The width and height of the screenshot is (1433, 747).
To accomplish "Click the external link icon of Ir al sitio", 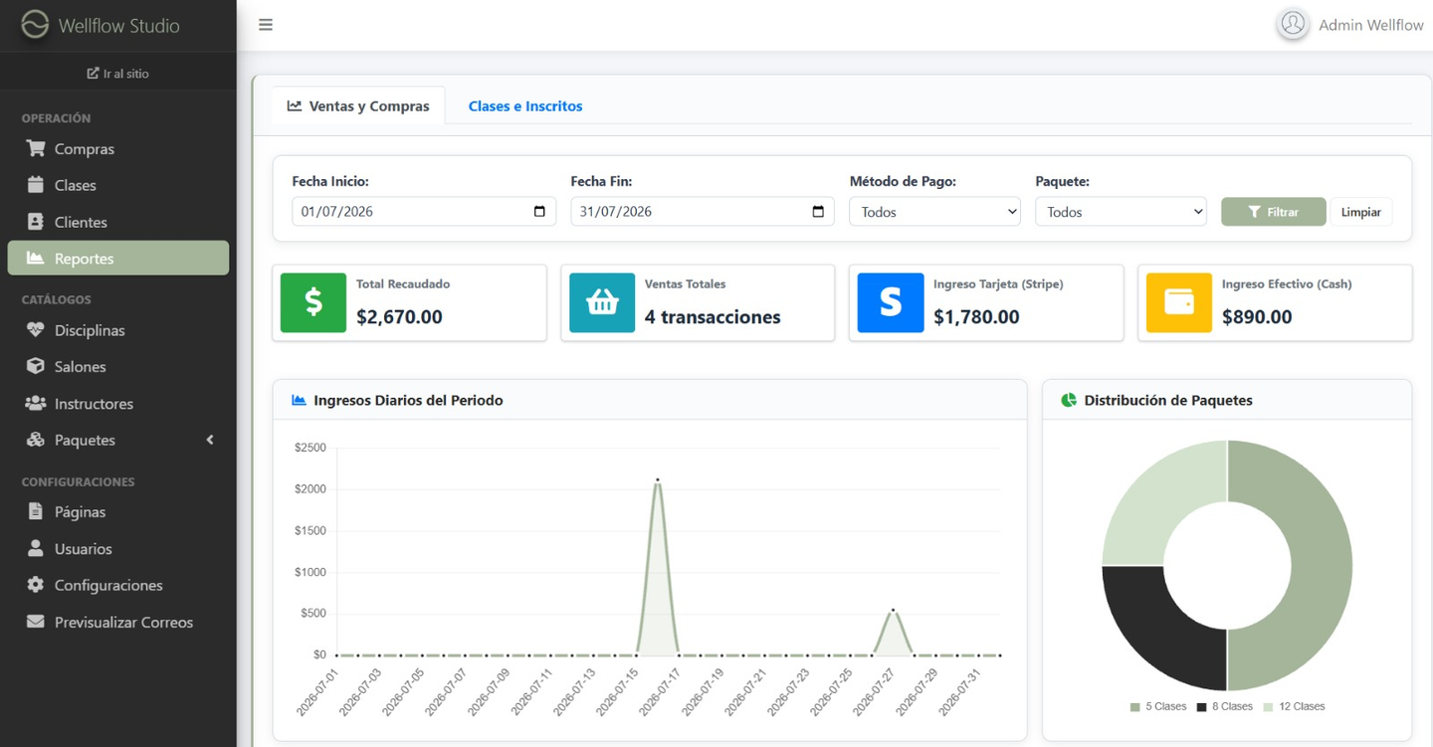I will tap(93, 74).
